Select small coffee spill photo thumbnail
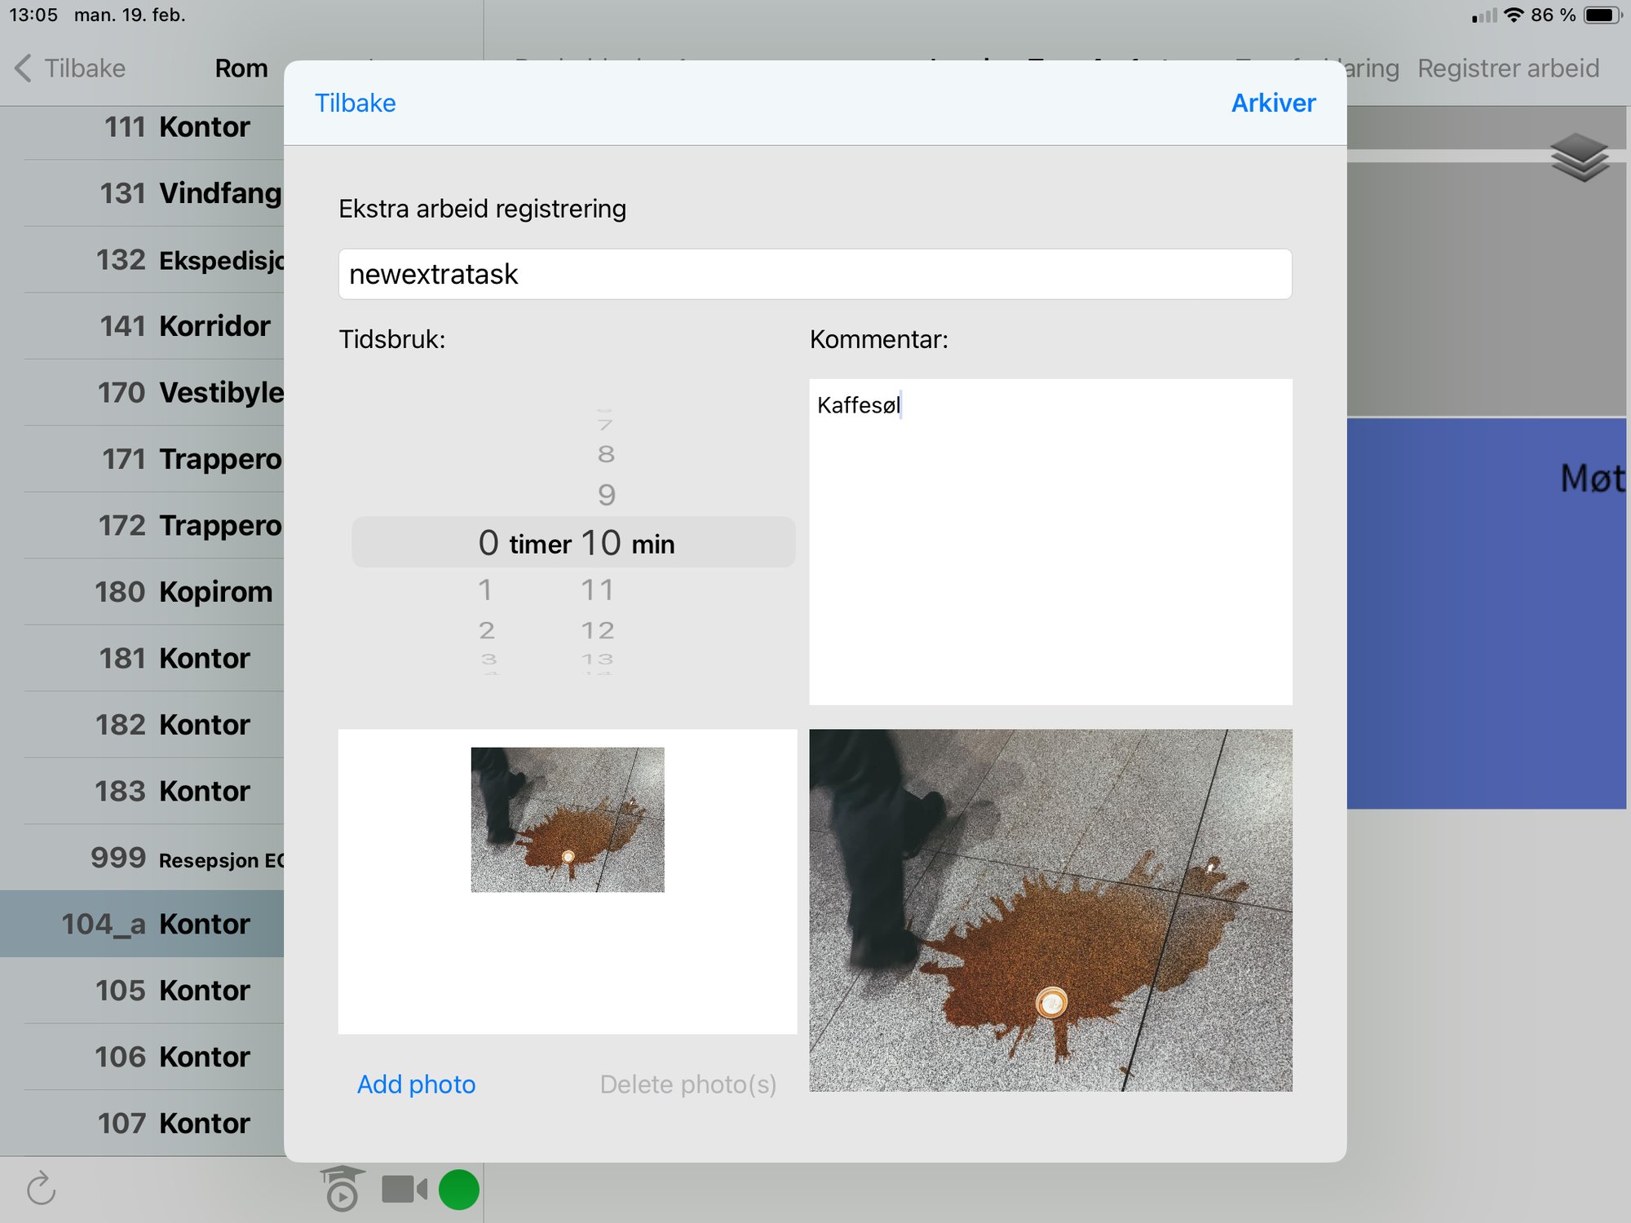Image resolution: width=1631 pixels, height=1223 pixels. pos(568,819)
